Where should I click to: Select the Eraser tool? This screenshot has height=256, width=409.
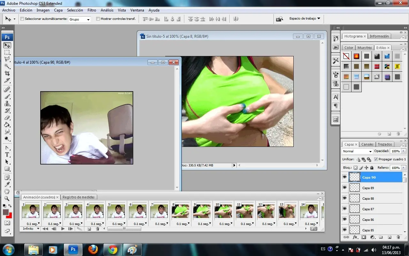pyautogui.click(x=7, y=117)
